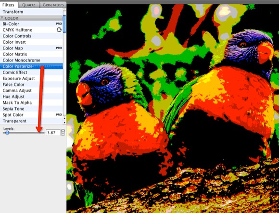Click the Levels stepper arrows

[x=63, y=132]
